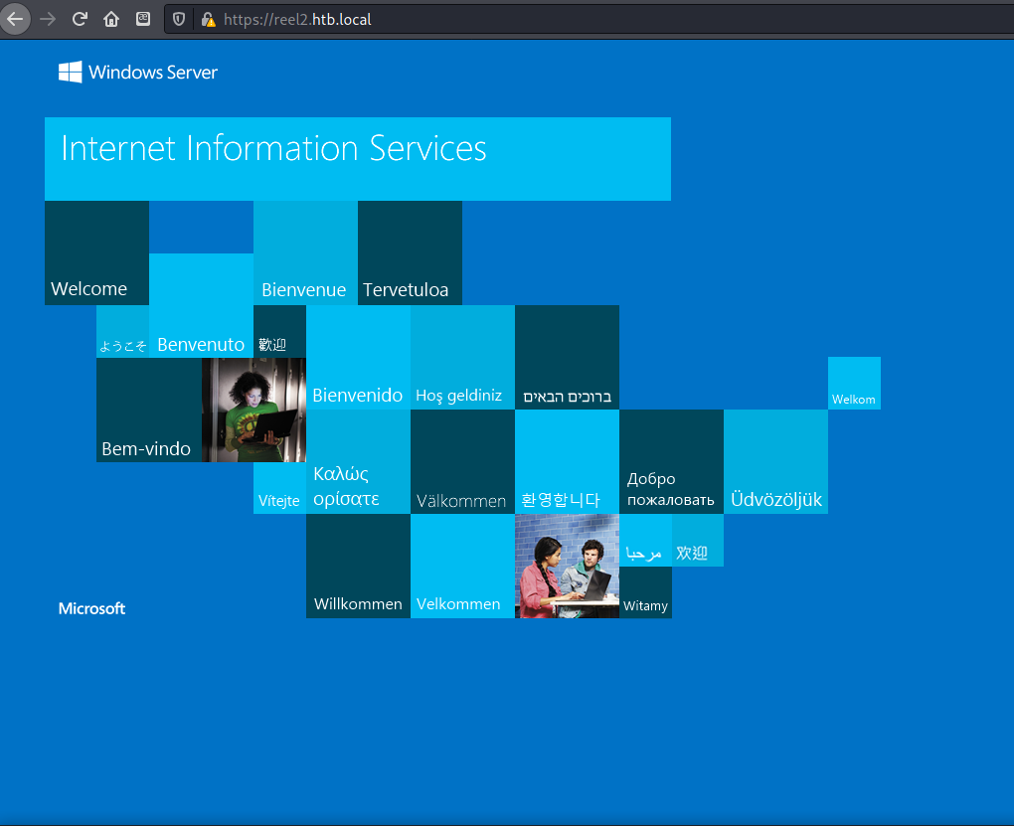Open the tracking protection shield

(x=179, y=19)
